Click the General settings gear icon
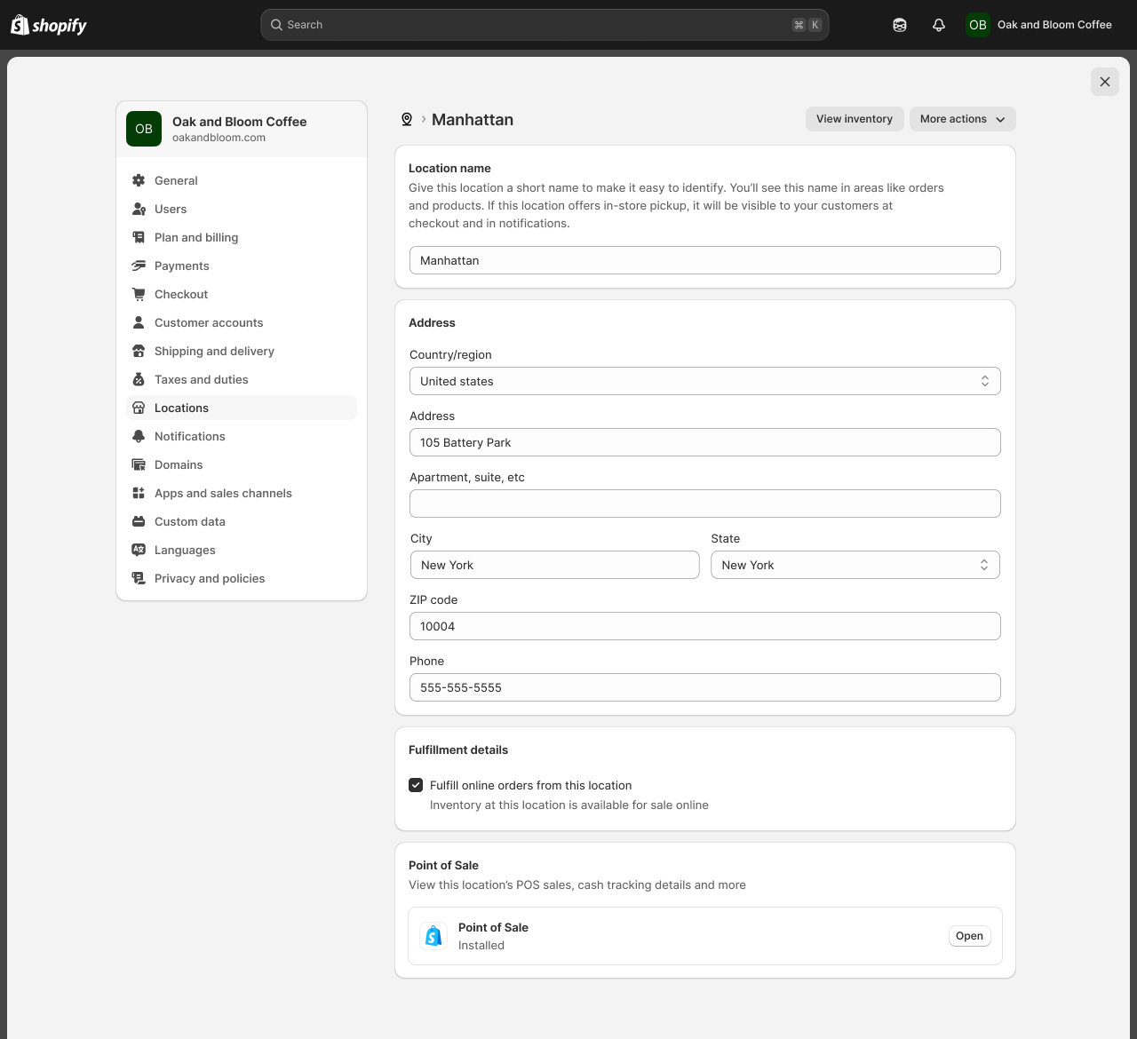The image size is (1137, 1039). pos(139,180)
